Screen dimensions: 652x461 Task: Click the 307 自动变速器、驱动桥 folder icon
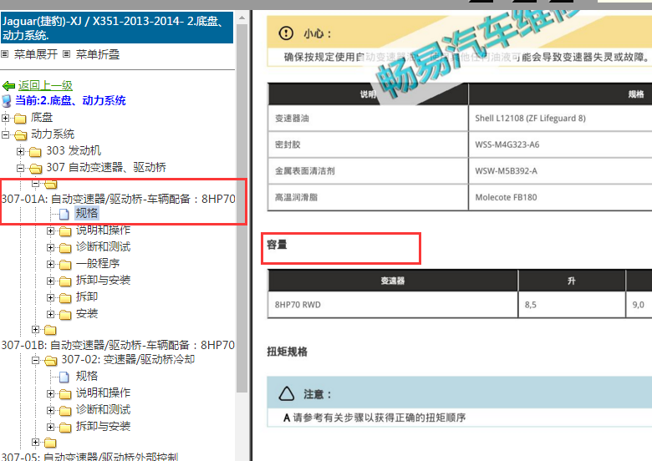[x=35, y=169]
